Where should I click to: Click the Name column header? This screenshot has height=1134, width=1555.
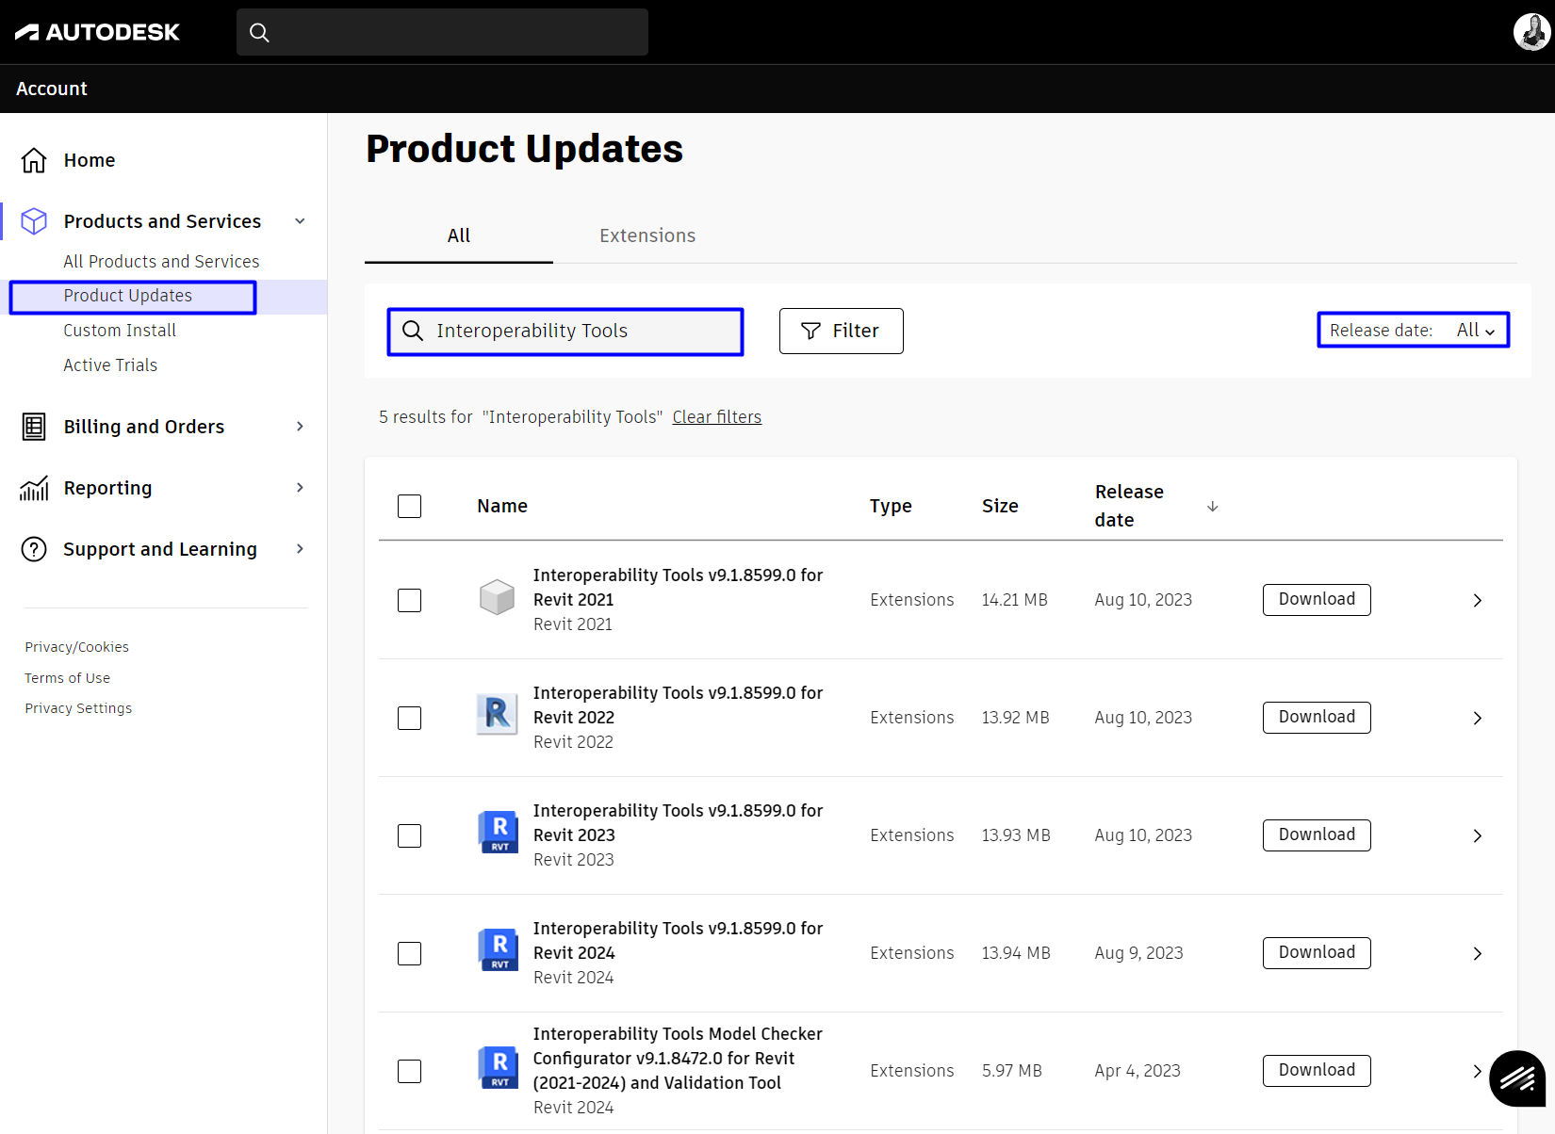[x=502, y=506]
